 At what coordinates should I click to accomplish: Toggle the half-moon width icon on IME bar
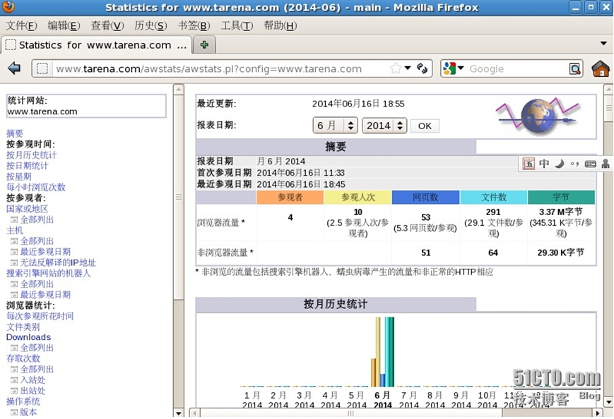click(559, 164)
